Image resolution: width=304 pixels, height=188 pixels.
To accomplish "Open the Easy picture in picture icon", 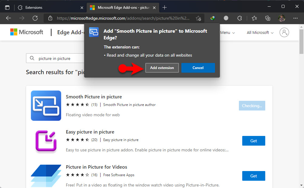I will (x=46, y=141).
